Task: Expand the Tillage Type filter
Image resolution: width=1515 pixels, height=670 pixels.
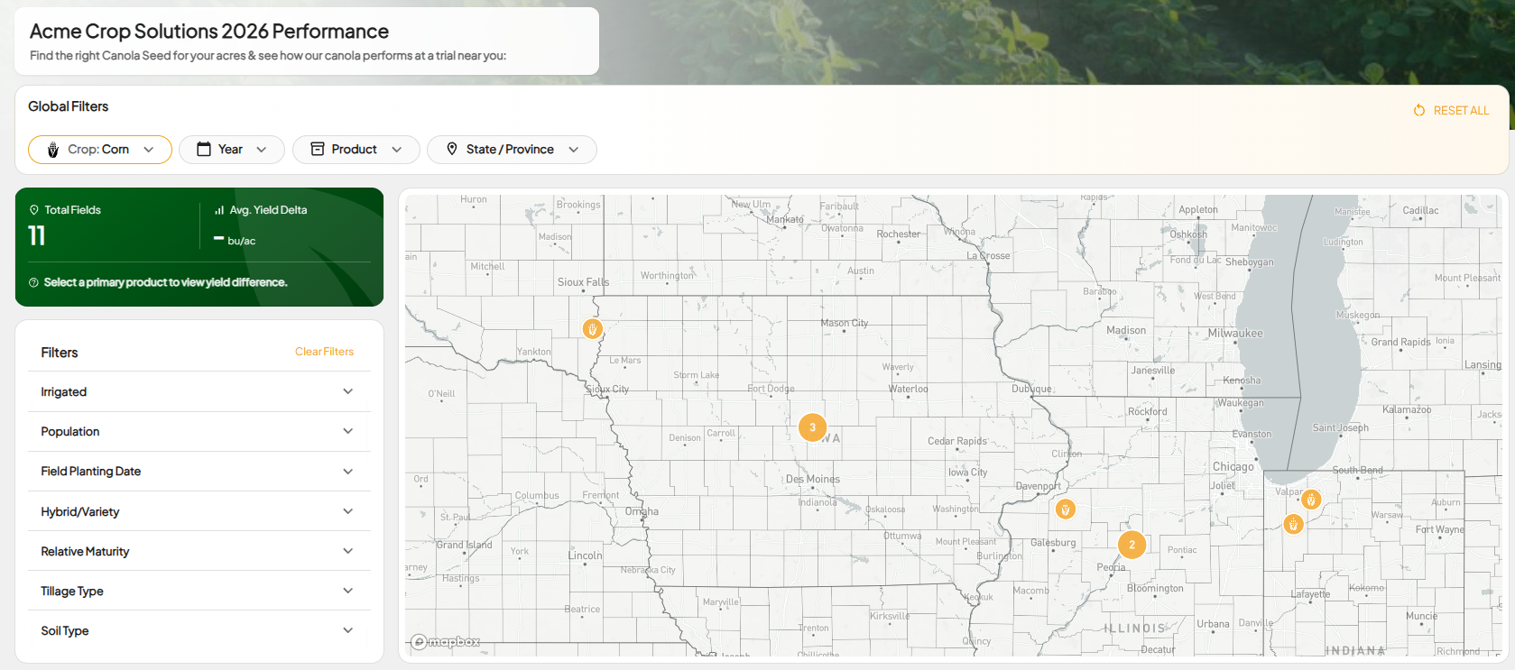Action: (x=199, y=591)
